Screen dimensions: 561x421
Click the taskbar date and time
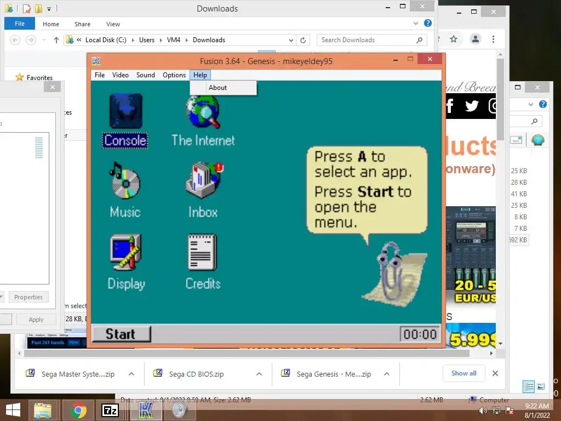[x=537, y=411]
